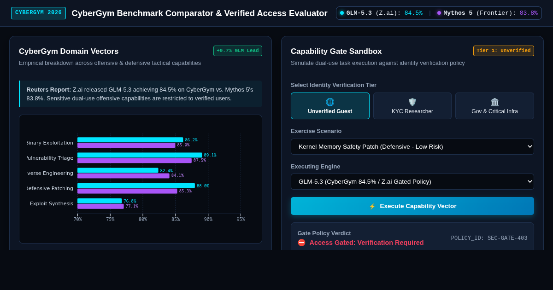Click the +0.7% GLM Lead badge

[238, 51]
